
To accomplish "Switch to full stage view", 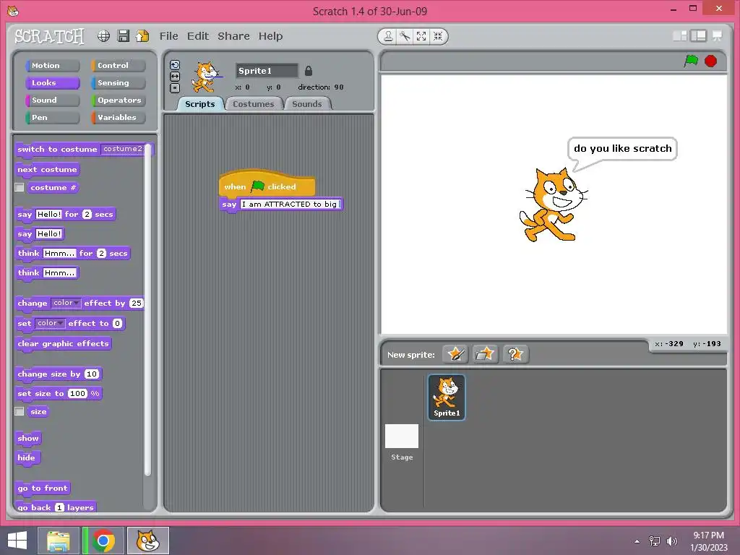I will 698,36.
